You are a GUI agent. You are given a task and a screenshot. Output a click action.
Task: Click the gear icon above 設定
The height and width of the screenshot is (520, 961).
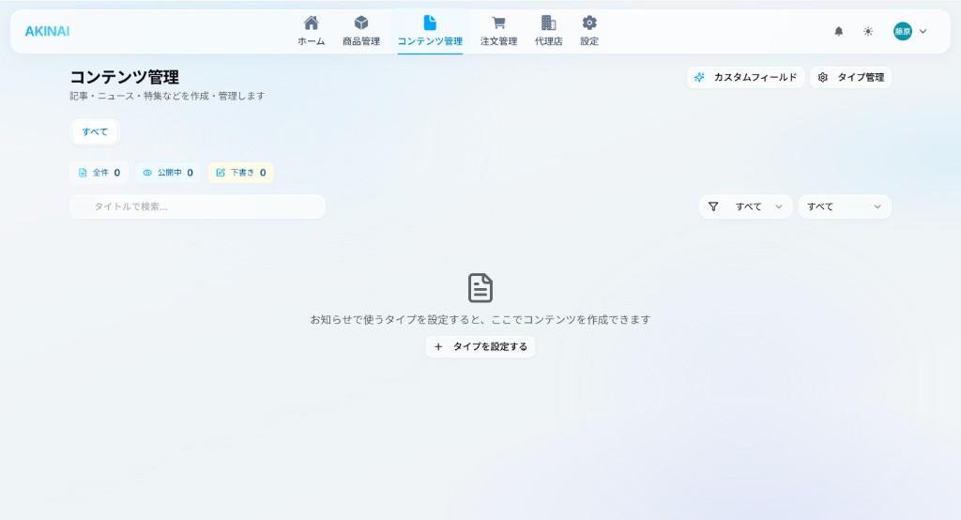589,23
